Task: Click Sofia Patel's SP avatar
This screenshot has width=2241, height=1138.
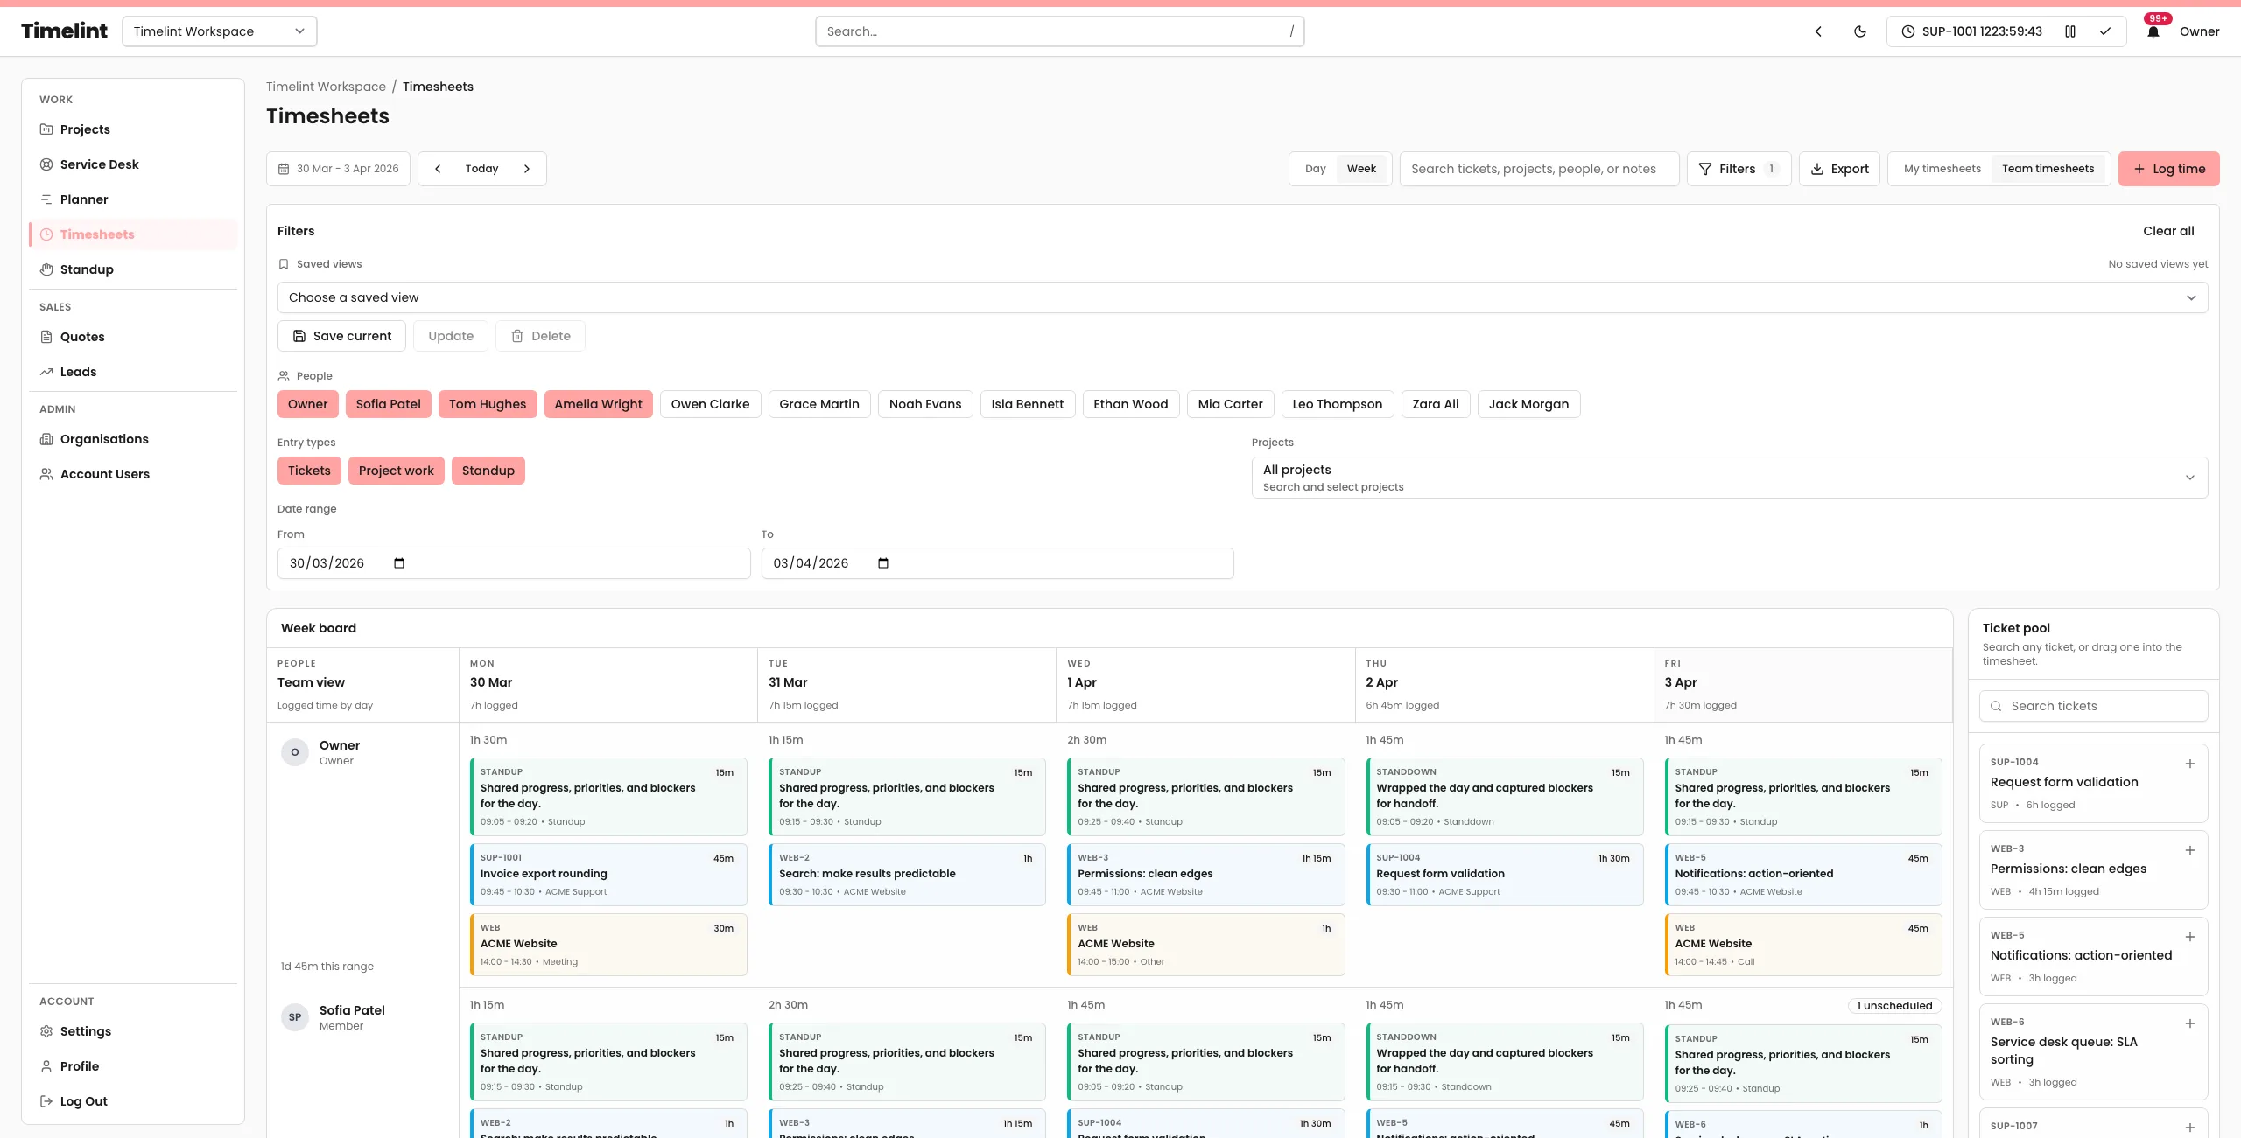Action: [x=295, y=1017]
